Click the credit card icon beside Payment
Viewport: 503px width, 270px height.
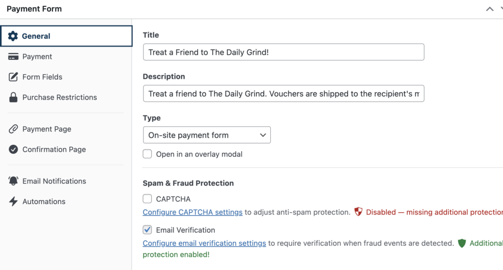(x=13, y=57)
